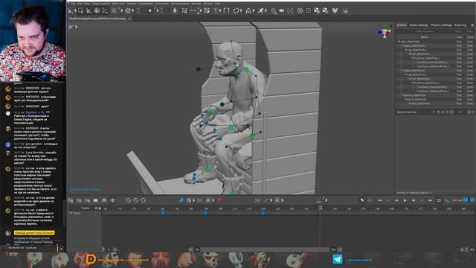Open the Physics settings tab
Image resolution: width=476 pixels, height=268 pixels.
tap(441, 25)
